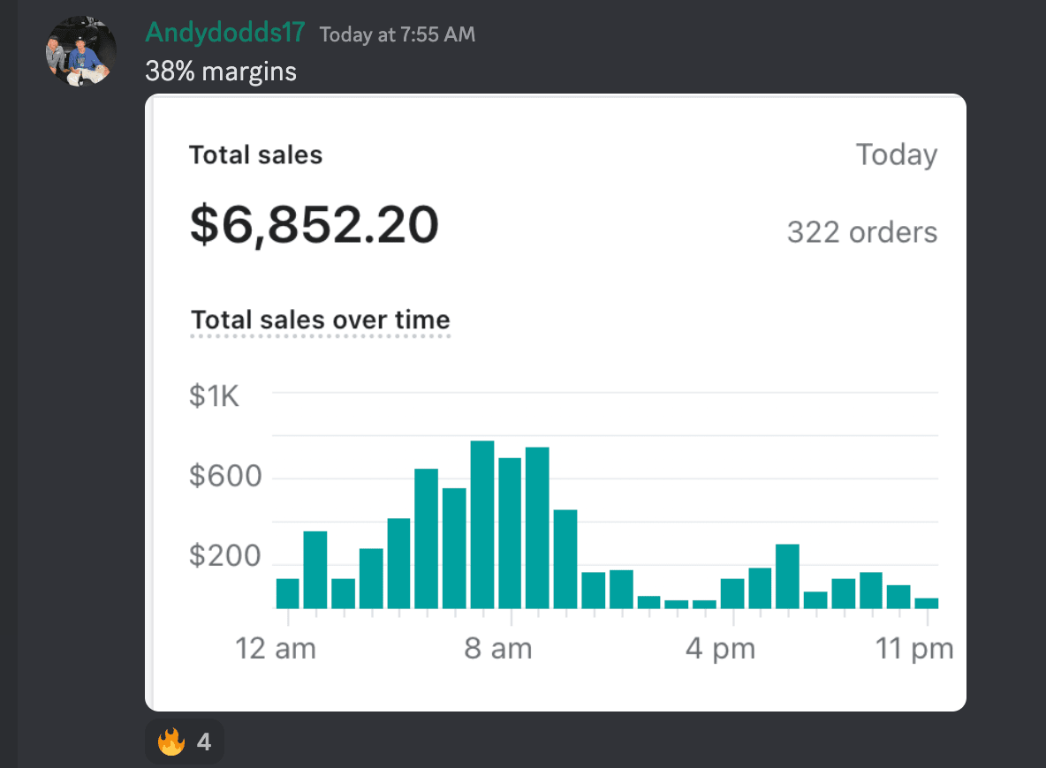This screenshot has width=1046, height=768.
Task: Click Andydodds17's profile avatar
Action: [x=81, y=50]
